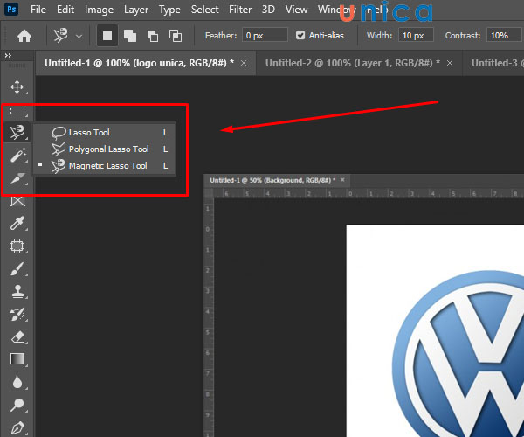Viewport: 524px width, 437px height.
Task: Select the Blur tool
Action: [17, 382]
